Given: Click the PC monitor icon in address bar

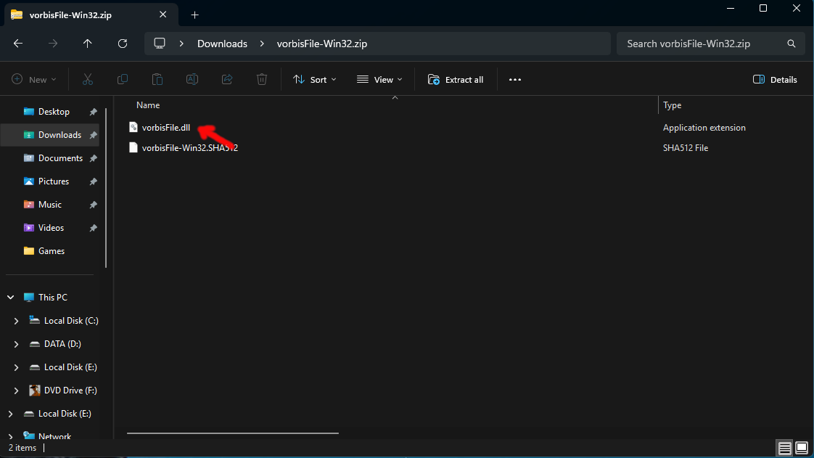Looking at the screenshot, I should [x=160, y=44].
